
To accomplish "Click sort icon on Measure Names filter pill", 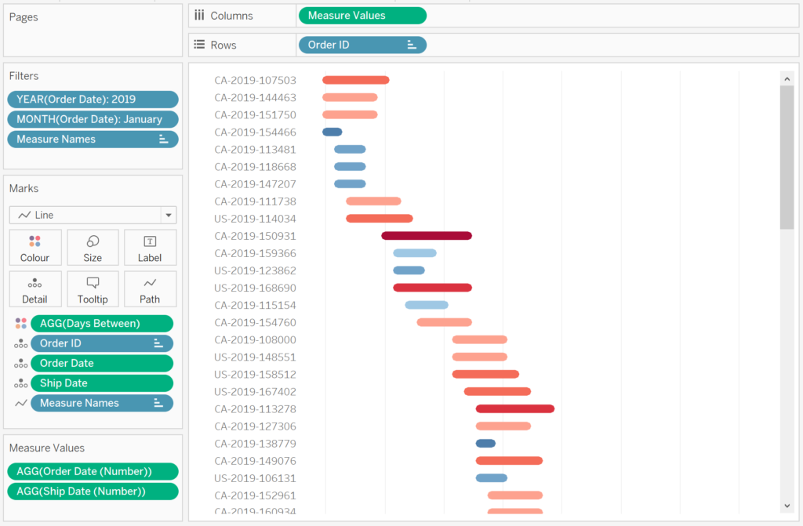I will 163,140.
